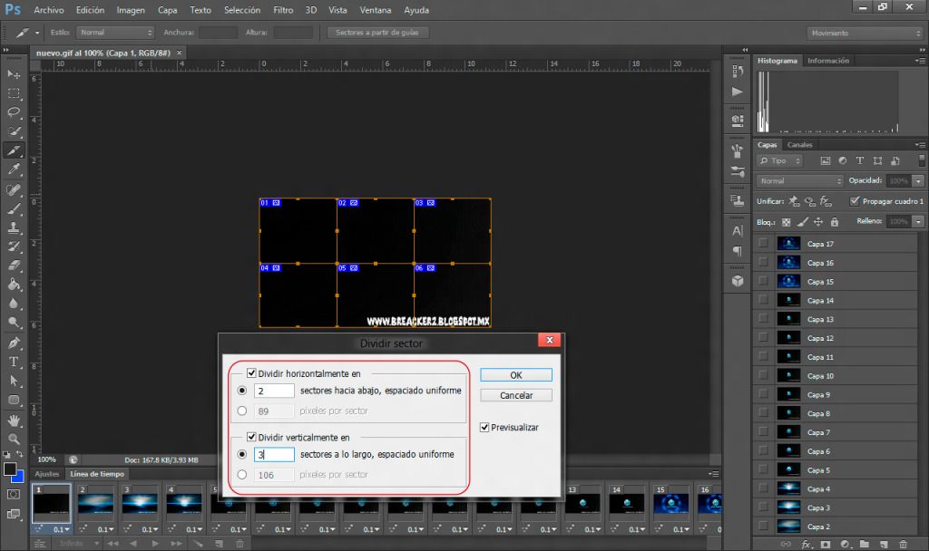
Task: Click Cancelar in Dividir sector dialog
Action: (x=516, y=395)
